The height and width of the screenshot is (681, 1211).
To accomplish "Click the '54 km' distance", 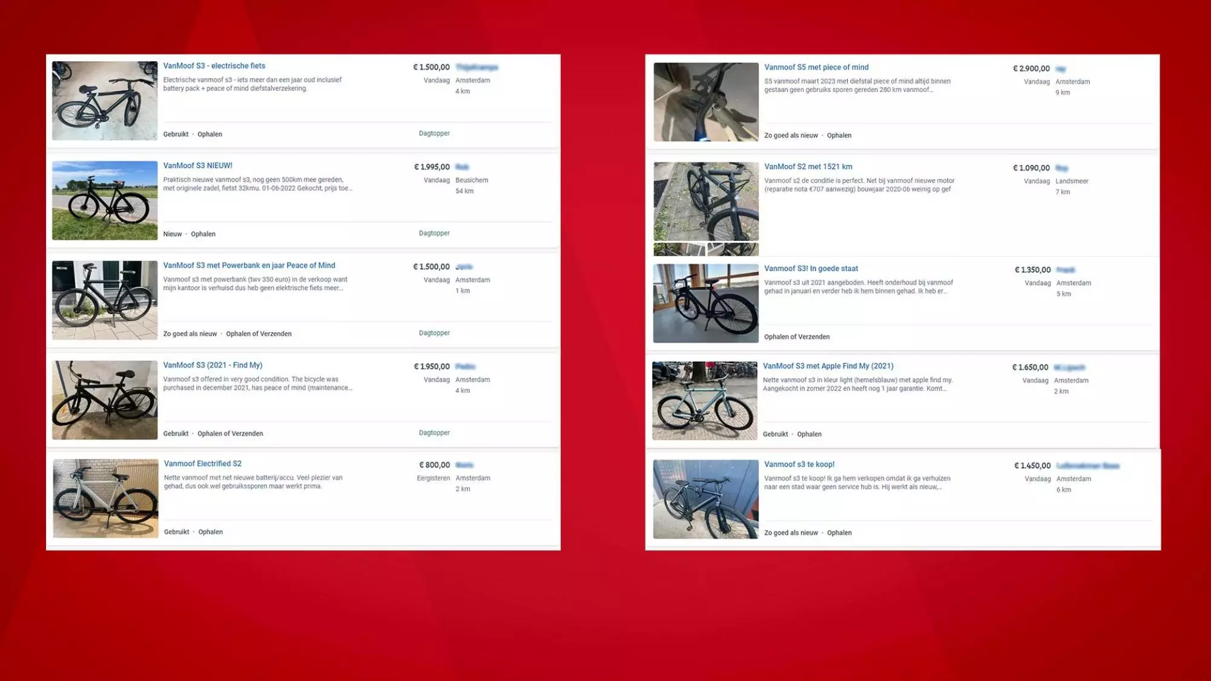I will tap(464, 191).
